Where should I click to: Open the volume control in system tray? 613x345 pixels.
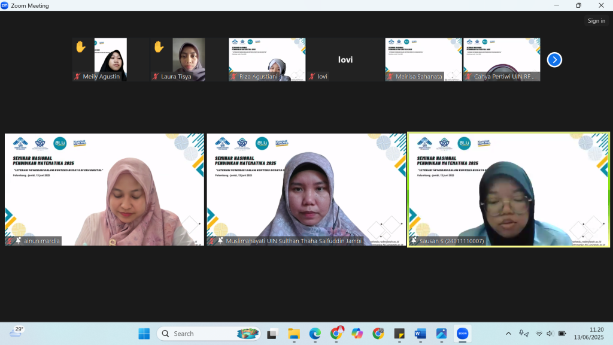550,334
